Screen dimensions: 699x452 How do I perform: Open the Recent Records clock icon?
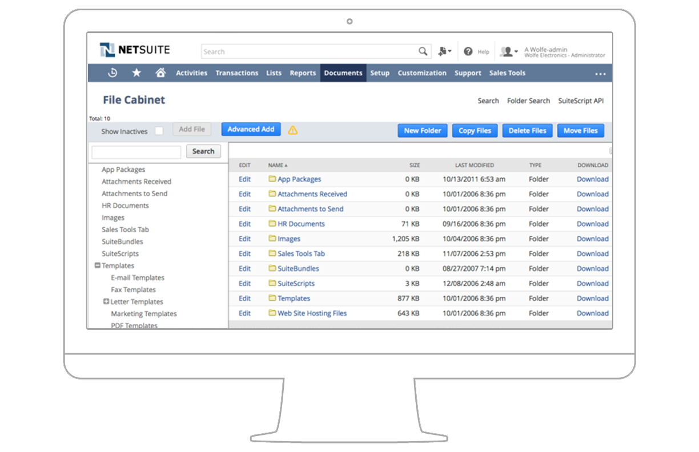pyautogui.click(x=113, y=72)
